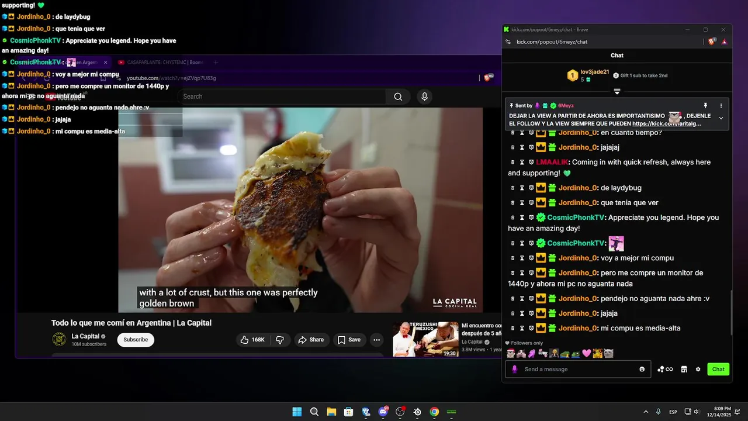The height and width of the screenshot is (421, 748).
Task: Open OBS Studio from taskbar
Action: [400, 412]
